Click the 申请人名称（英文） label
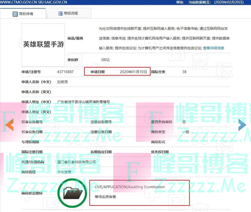The image size is (251, 212). pyautogui.click(x=37, y=92)
